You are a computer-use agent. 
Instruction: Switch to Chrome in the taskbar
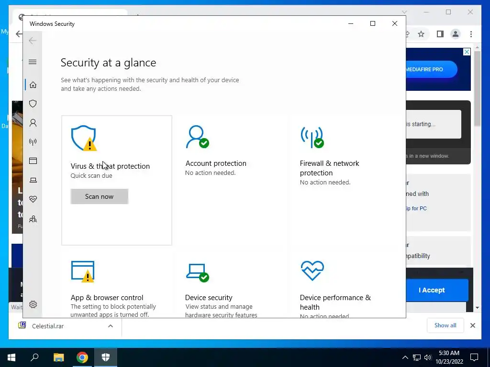82,357
